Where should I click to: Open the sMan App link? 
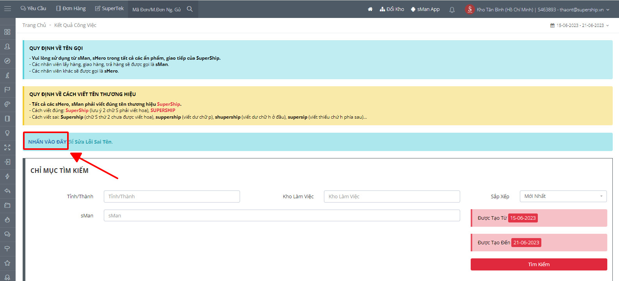[x=425, y=9]
